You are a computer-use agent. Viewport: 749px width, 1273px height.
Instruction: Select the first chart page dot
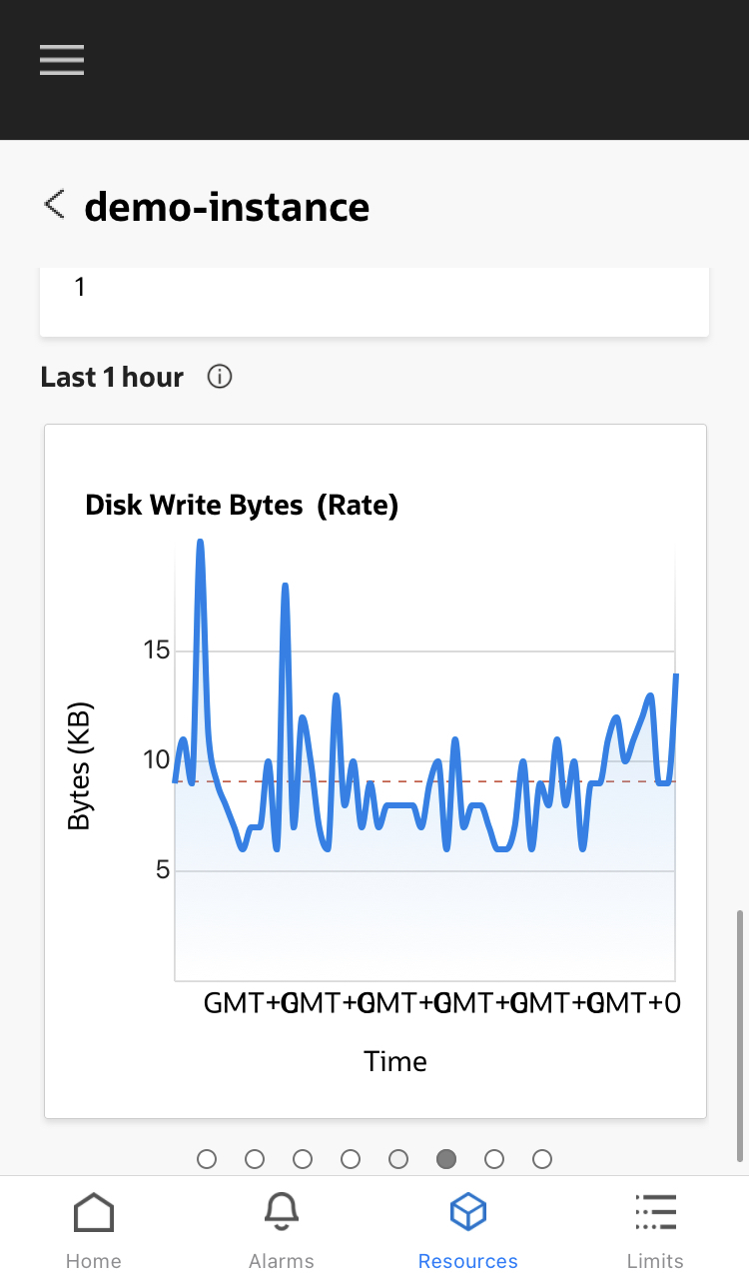(207, 1159)
